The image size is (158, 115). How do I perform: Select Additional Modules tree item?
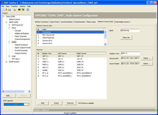pos(22,34)
